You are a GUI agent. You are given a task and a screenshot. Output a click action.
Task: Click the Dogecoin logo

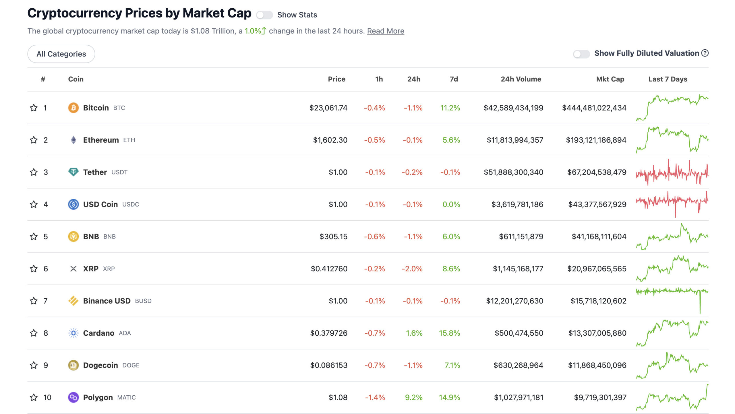tap(73, 365)
